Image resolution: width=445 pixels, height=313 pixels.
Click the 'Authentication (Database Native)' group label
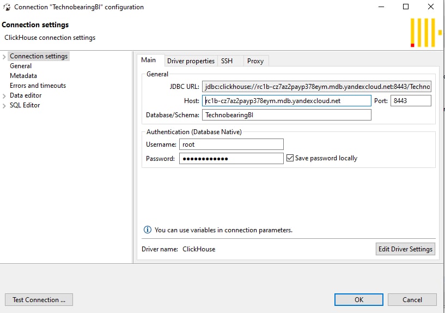[194, 132]
